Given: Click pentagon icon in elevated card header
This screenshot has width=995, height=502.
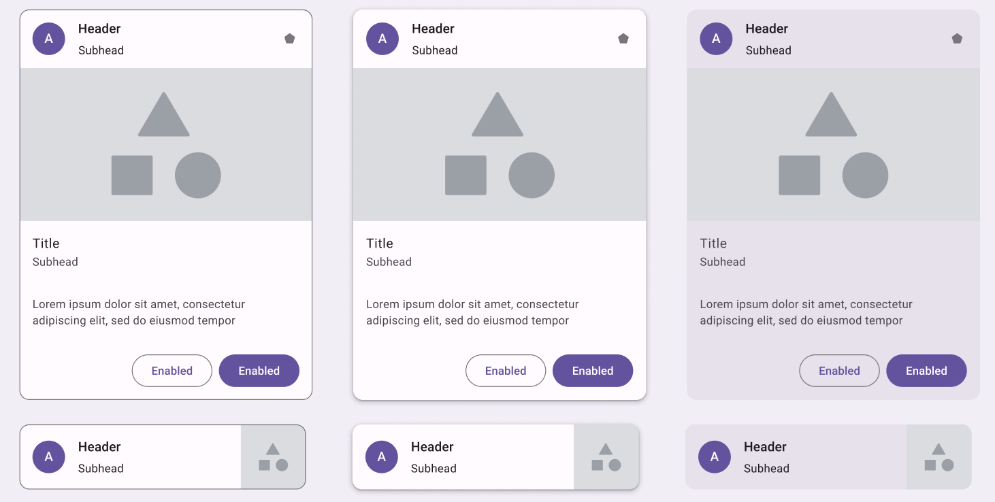Looking at the screenshot, I should pyautogui.click(x=623, y=39).
